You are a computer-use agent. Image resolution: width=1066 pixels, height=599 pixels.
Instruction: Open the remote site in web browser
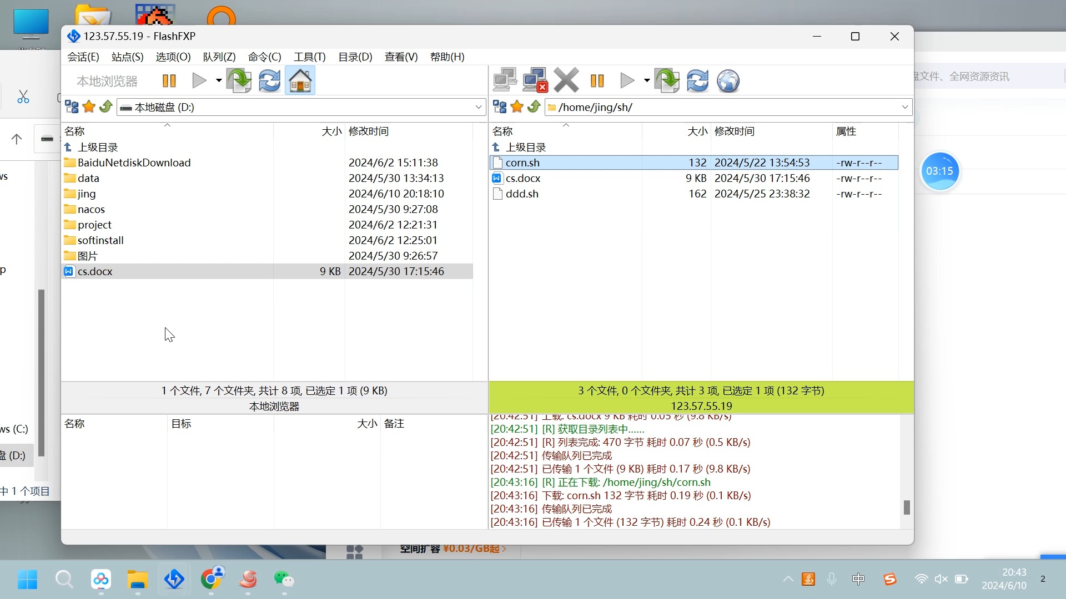[x=727, y=80]
